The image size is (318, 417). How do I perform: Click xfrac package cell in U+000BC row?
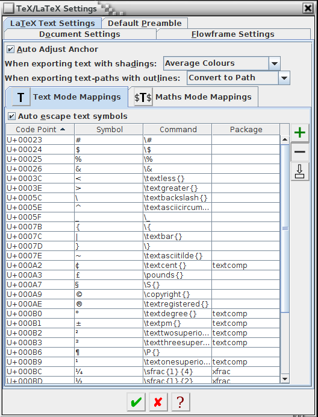[x=246, y=372]
